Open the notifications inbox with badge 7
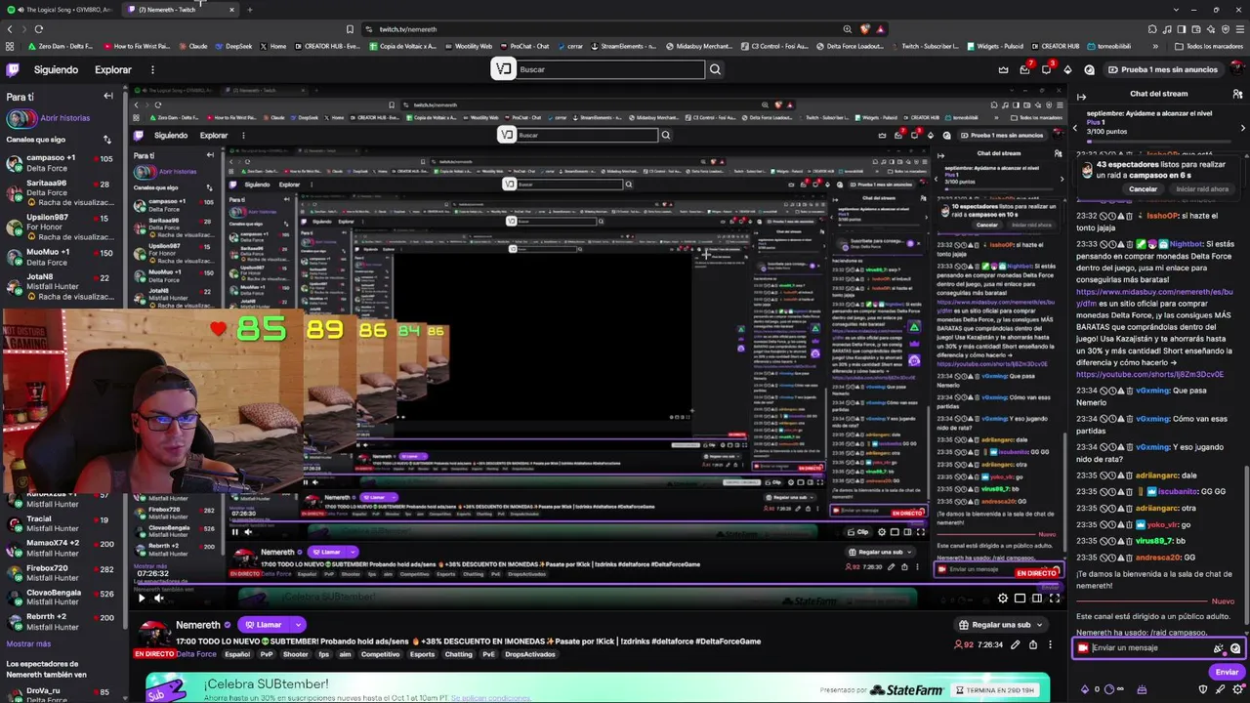This screenshot has height=703, width=1250. 1024,69
